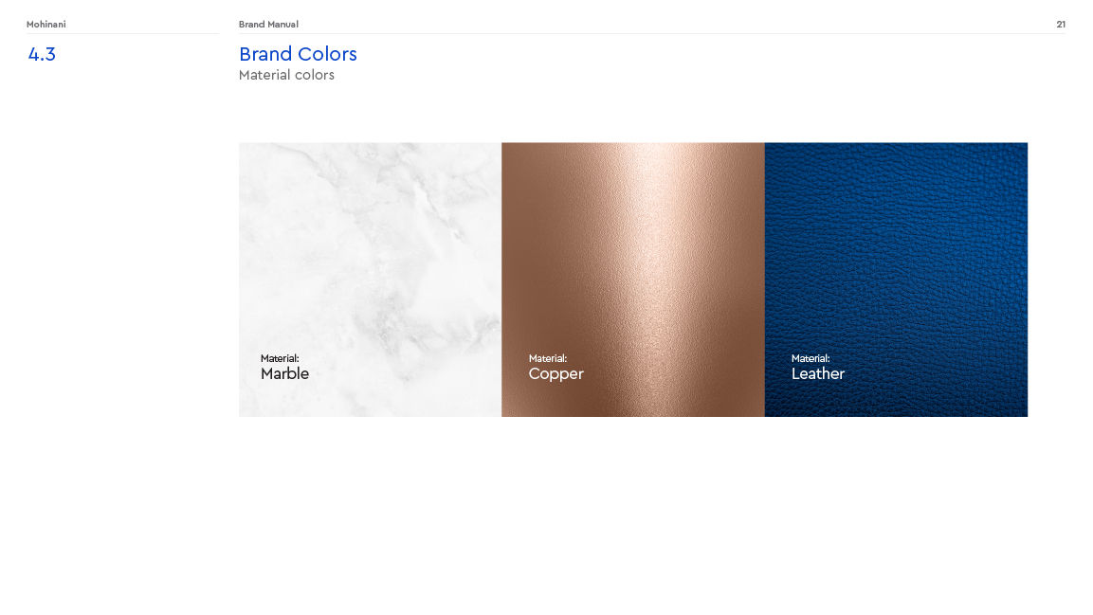Click the Brand Manual header label

point(268,25)
